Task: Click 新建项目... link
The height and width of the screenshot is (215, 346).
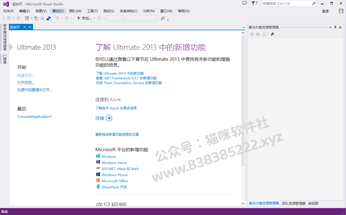Action: (26, 76)
